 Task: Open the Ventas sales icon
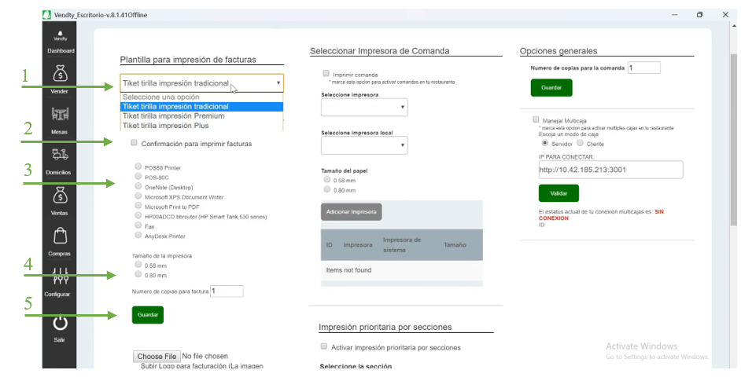pos(60,195)
